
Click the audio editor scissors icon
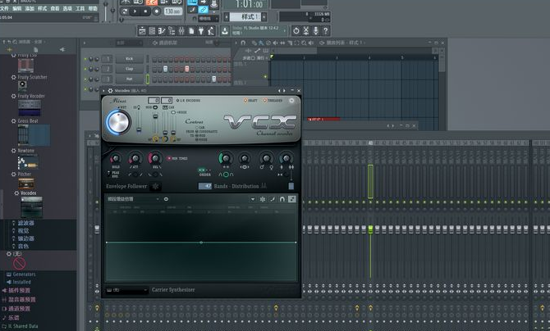click(306, 31)
